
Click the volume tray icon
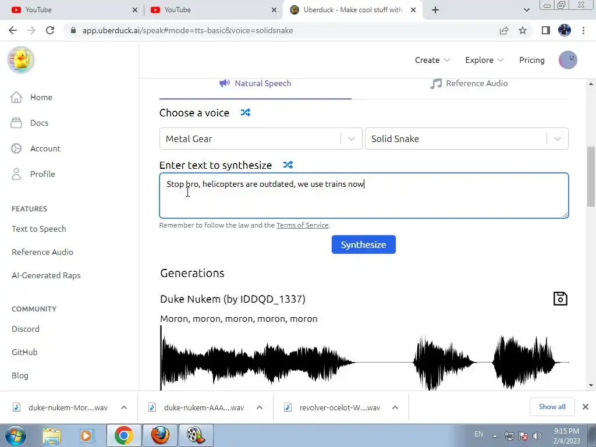point(537,435)
